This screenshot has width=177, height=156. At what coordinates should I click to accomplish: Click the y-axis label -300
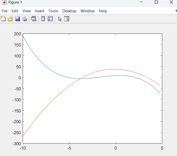(x=17, y=144)
